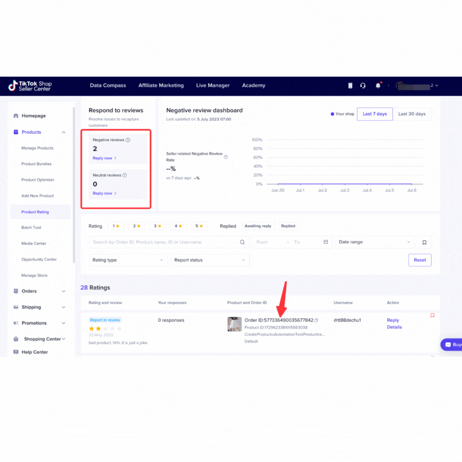Click the notification bell icon
The image size is (462, 462).
(378, 86)
